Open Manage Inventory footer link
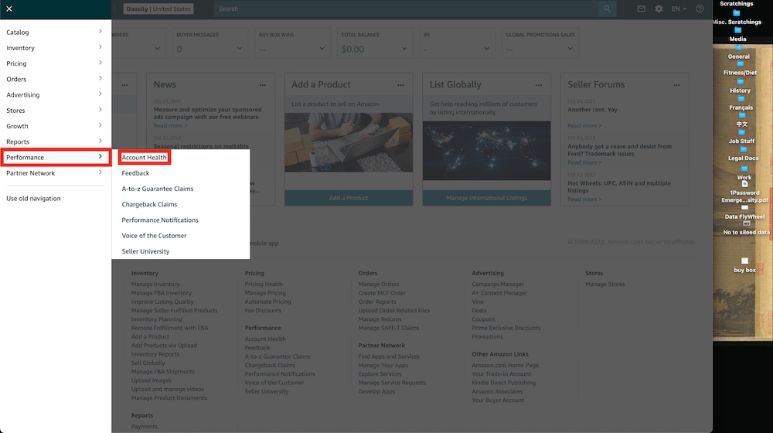This screenshot has width=773, height=433. click(x=155, y=284)
